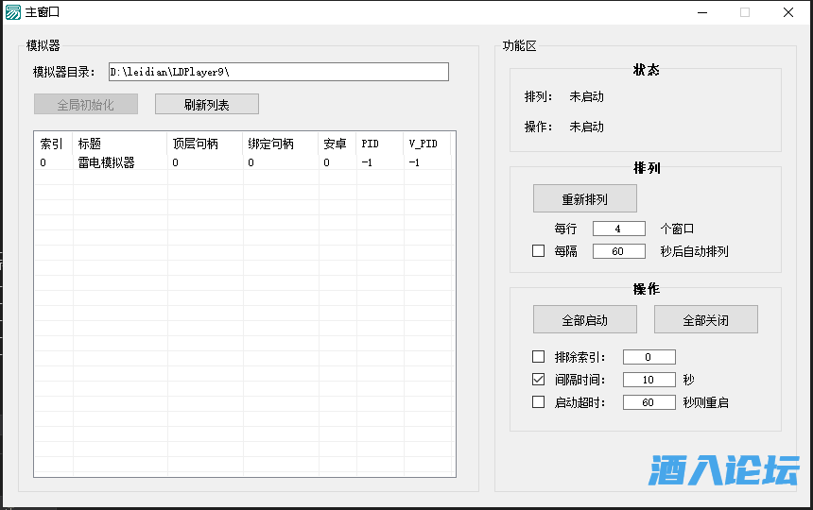Select the 排除索引 value field
The height and width of the screenshot is (510, 813).
649,357
